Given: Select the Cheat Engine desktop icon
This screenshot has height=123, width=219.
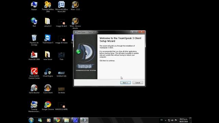Looking at the screenshot, I should click(x=48, y=72).
